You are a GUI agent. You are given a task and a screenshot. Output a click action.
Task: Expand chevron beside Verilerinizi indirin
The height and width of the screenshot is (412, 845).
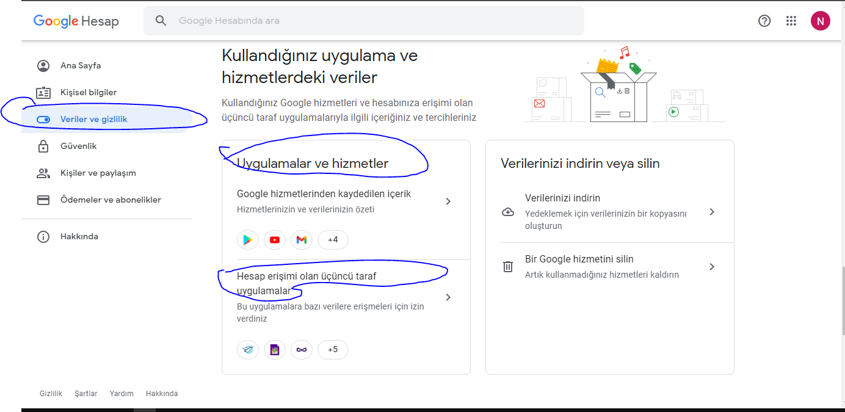[712, 212]
